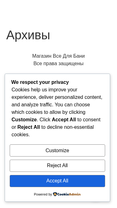Click the to decline non-essential text

(67, 127)
